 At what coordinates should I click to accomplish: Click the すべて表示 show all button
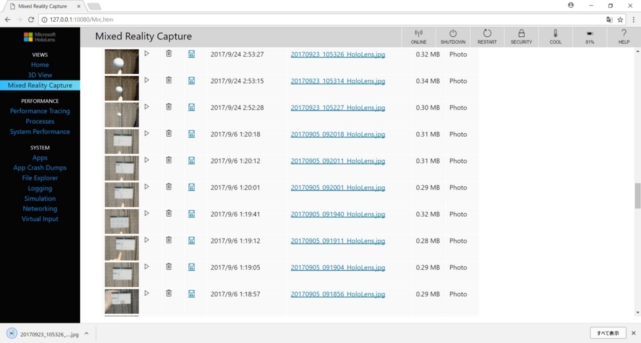click(x=608, y=333)
